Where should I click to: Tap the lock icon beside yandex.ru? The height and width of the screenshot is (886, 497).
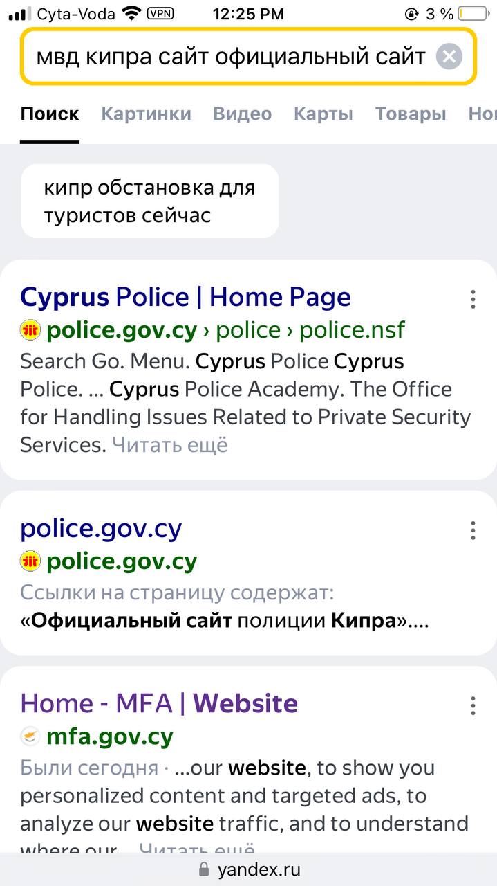203,869
